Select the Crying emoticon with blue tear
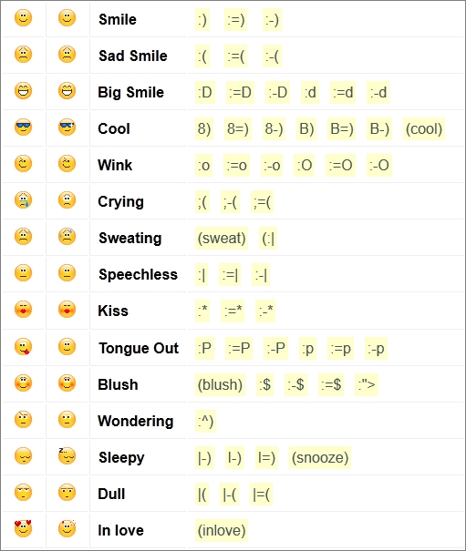The image size is (466, 551). 23,200
